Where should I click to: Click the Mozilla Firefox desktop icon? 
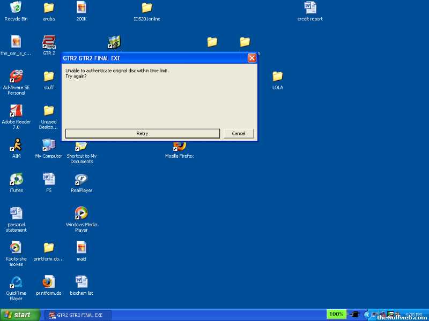click(x=179, y=147)
